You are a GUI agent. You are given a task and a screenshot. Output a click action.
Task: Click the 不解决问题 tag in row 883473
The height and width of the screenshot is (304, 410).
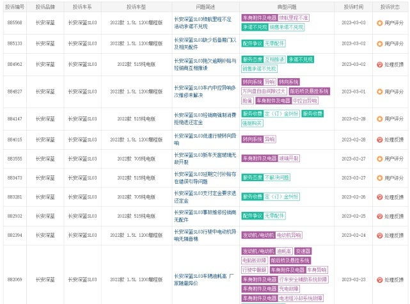(x=277, y=177)
